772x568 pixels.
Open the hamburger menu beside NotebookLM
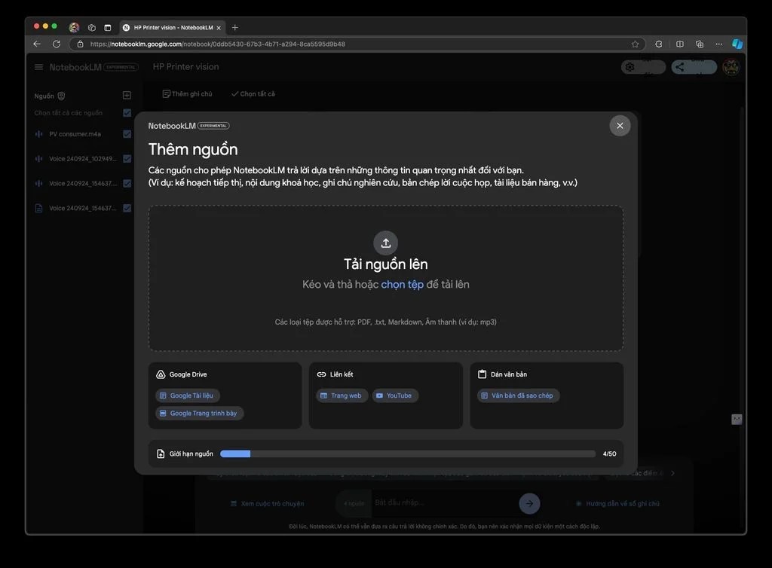[39, 67]
